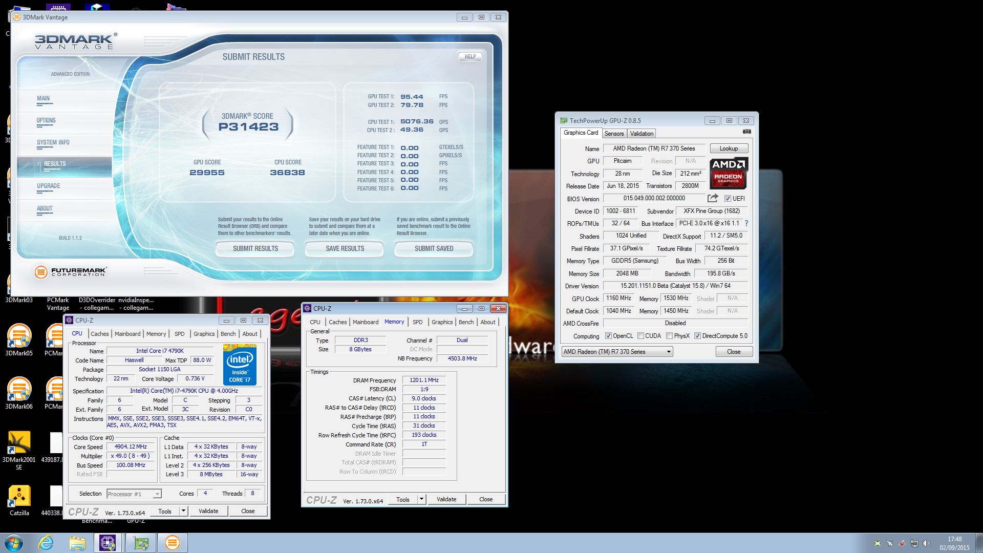Open the Mainboard tab in the CPU-Z Memory window

(366, 322)
